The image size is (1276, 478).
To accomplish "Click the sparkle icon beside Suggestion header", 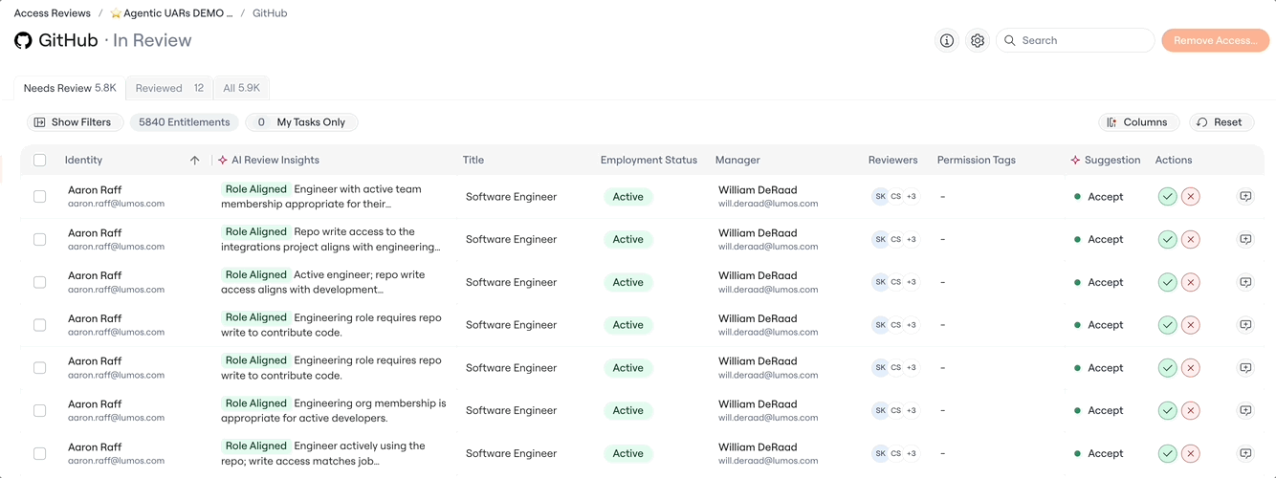I will tap(1076, 161).
